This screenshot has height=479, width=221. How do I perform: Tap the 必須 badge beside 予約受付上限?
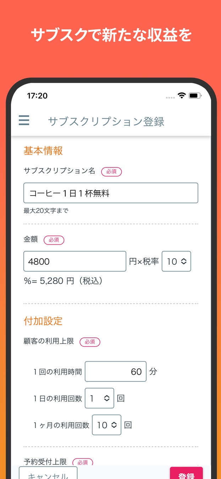click(83, 462)
